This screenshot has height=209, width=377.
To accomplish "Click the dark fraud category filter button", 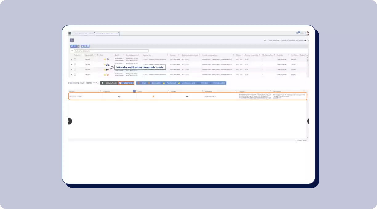I will click(109, 83).
